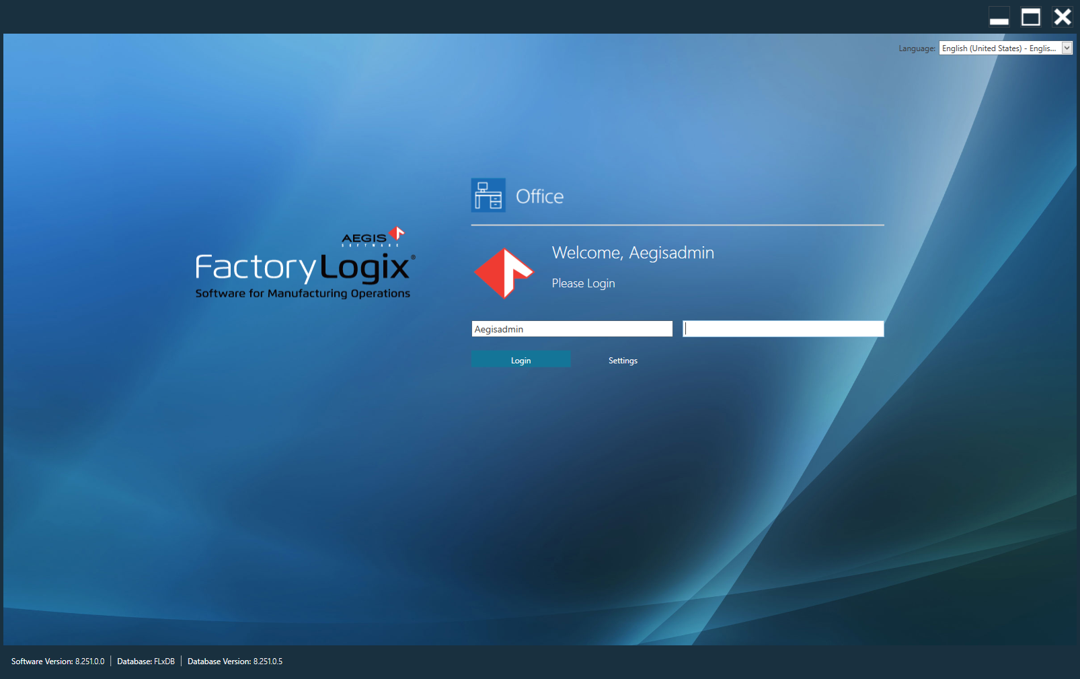Open the Settings panel
Screen dimensions: 1080x679
622,360
